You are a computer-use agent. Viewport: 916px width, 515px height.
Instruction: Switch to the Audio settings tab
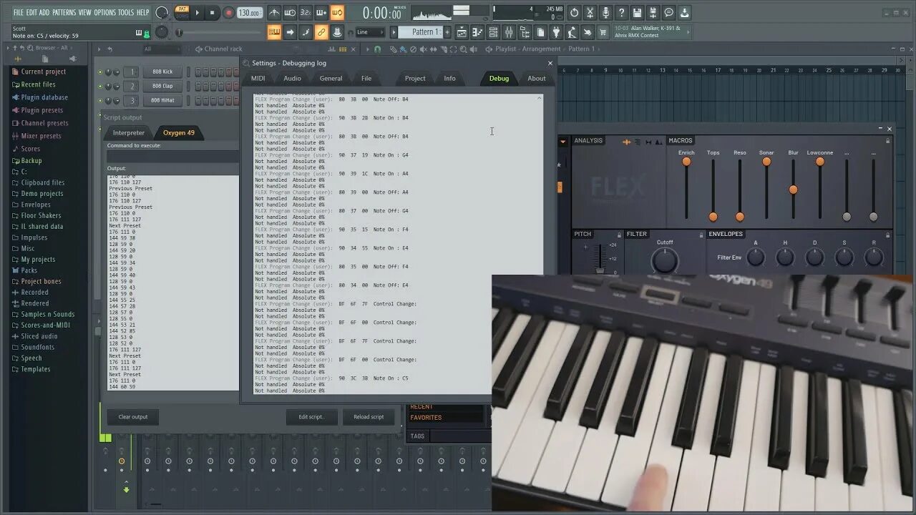(x=292, y=79)
